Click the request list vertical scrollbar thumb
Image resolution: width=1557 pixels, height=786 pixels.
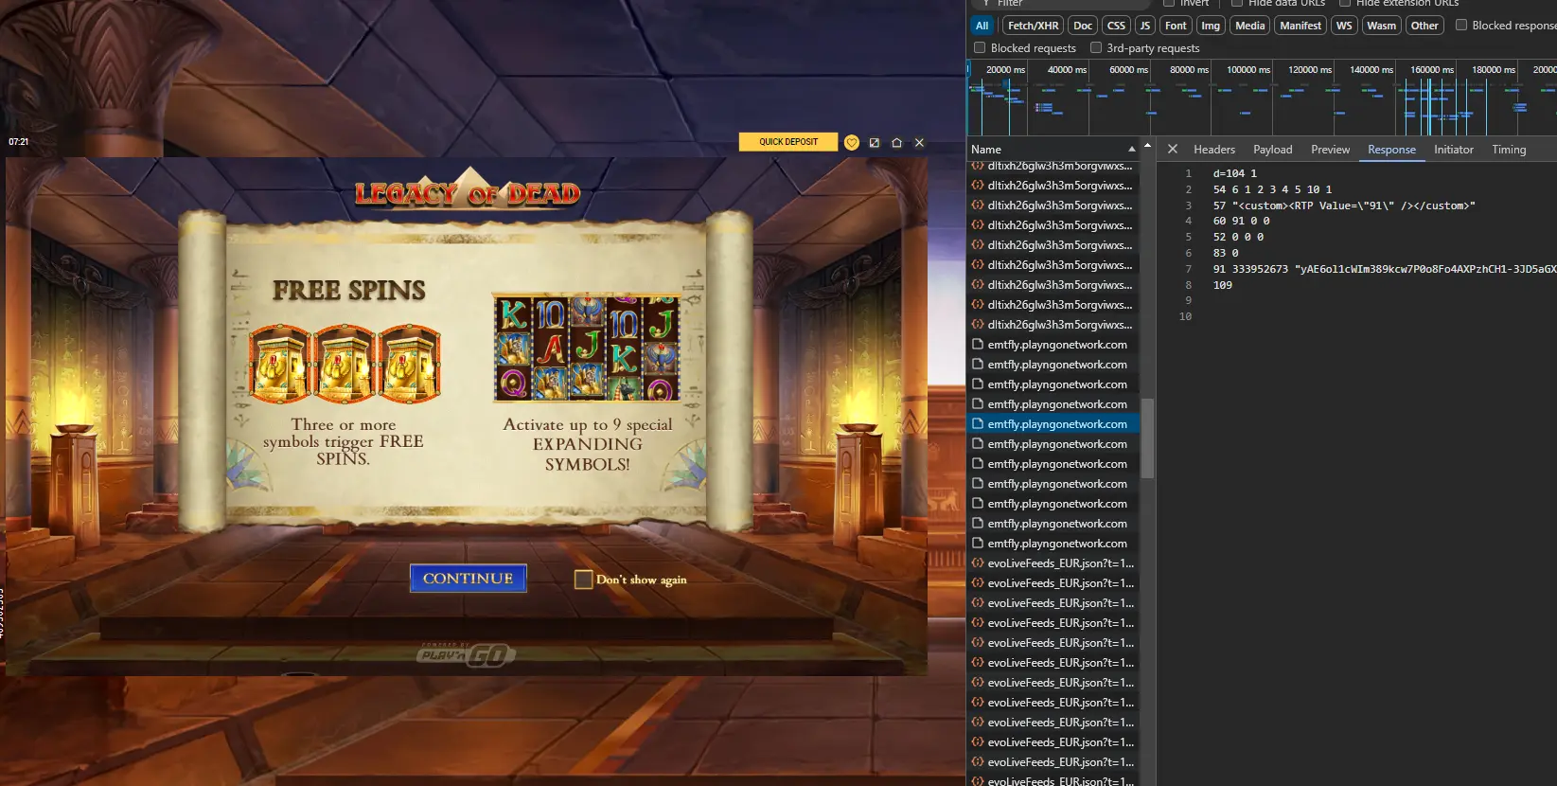(x=1147, y=438)
